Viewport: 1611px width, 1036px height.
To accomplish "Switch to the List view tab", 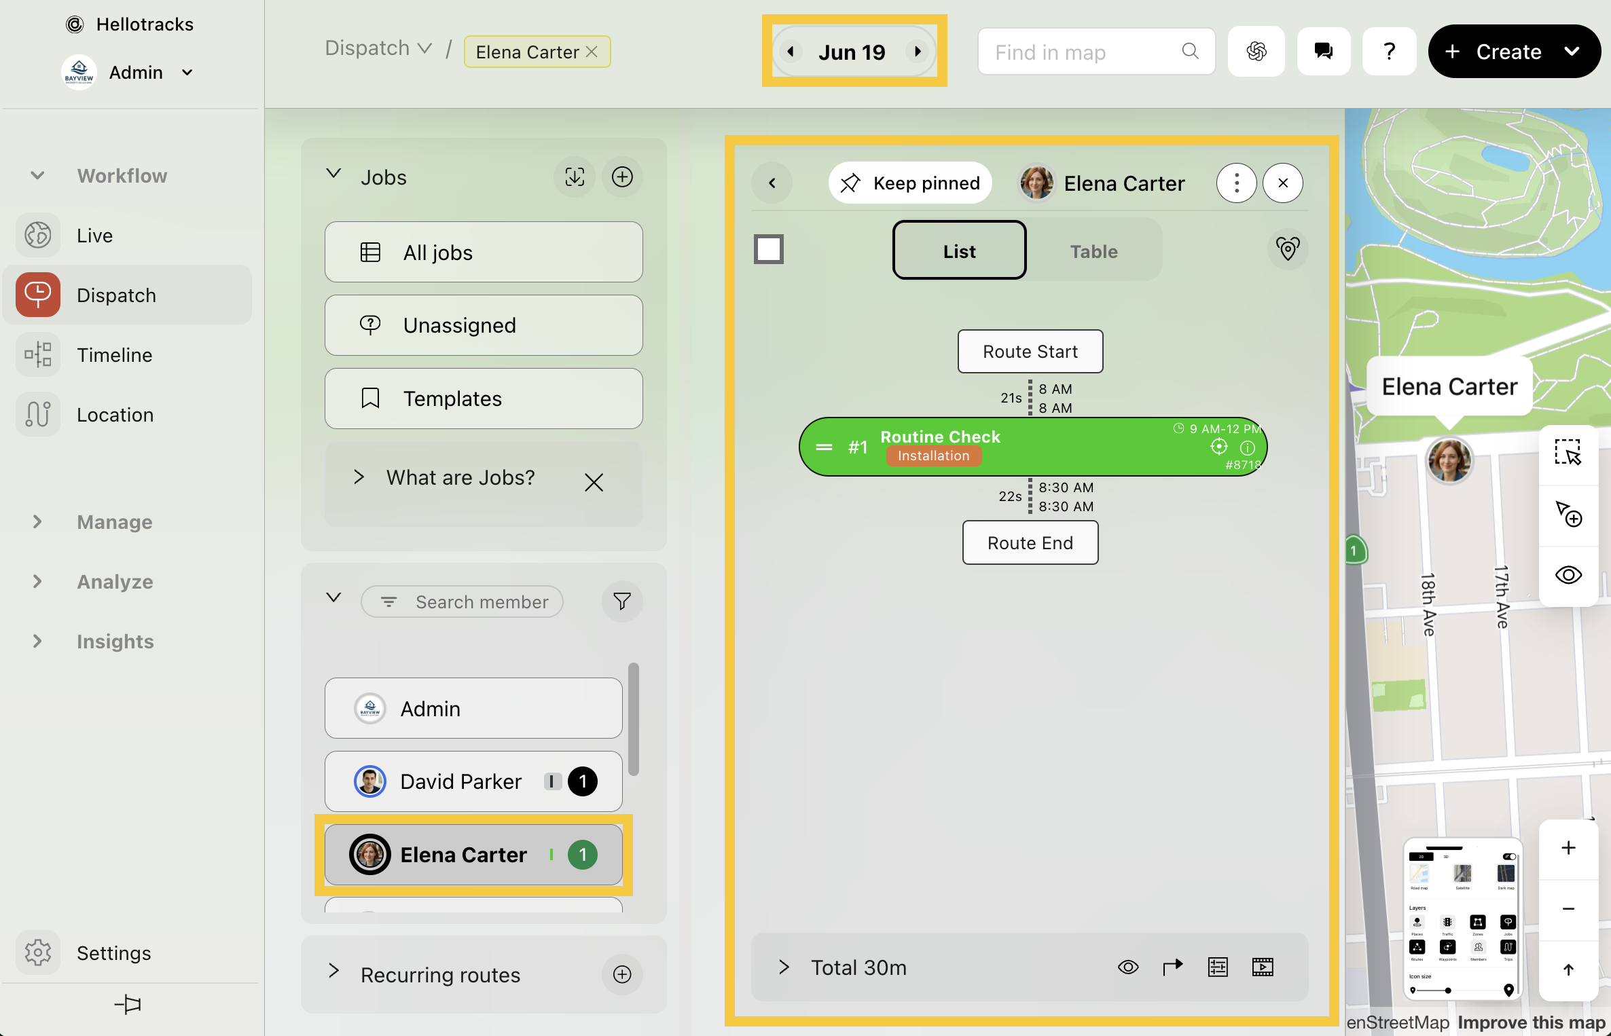I will tap(959, 251).
